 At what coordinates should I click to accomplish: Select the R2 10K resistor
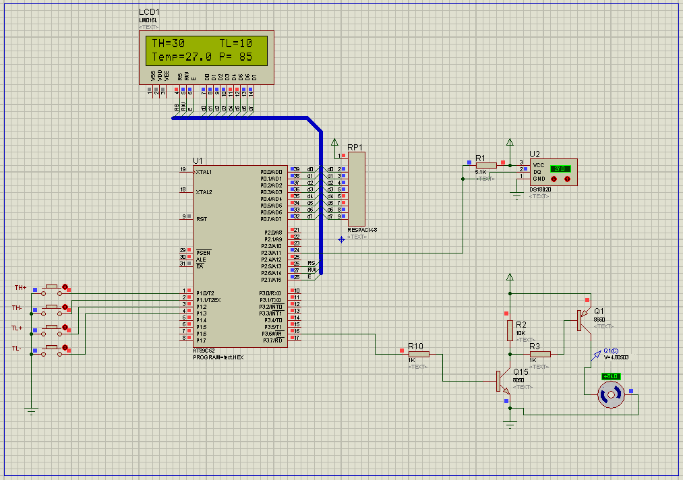point(510,330)
